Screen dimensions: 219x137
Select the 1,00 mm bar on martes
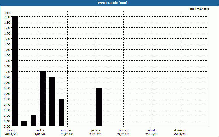click(43, 99)
